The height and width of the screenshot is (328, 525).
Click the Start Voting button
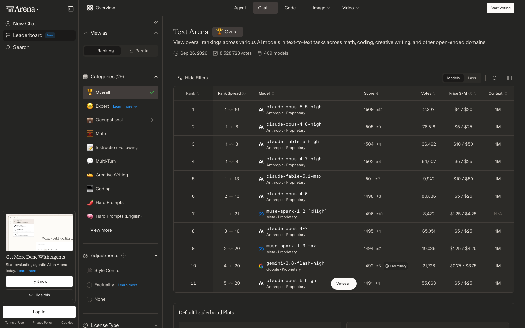tap(500, 8)
